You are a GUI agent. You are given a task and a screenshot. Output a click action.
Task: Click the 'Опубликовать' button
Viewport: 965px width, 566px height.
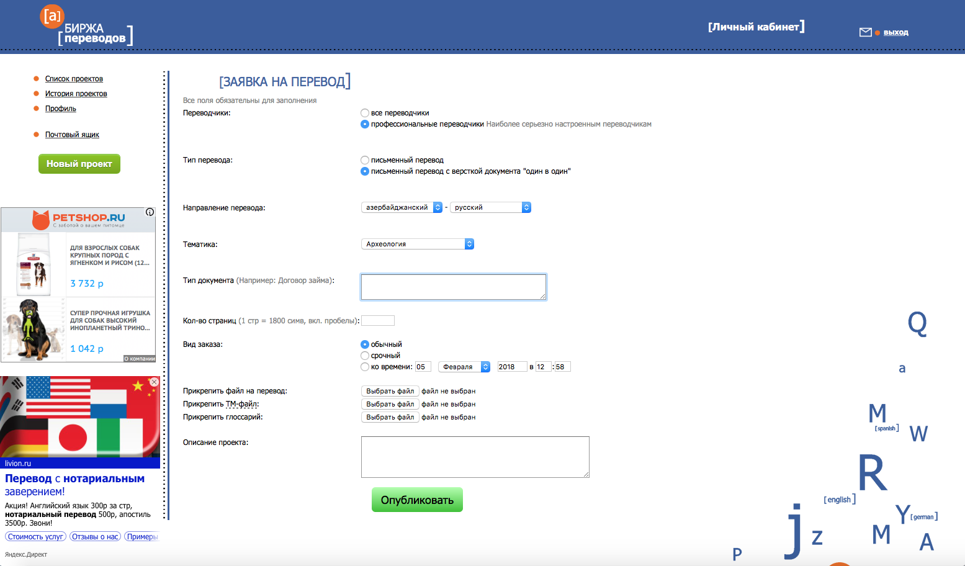tap(417, 500)
